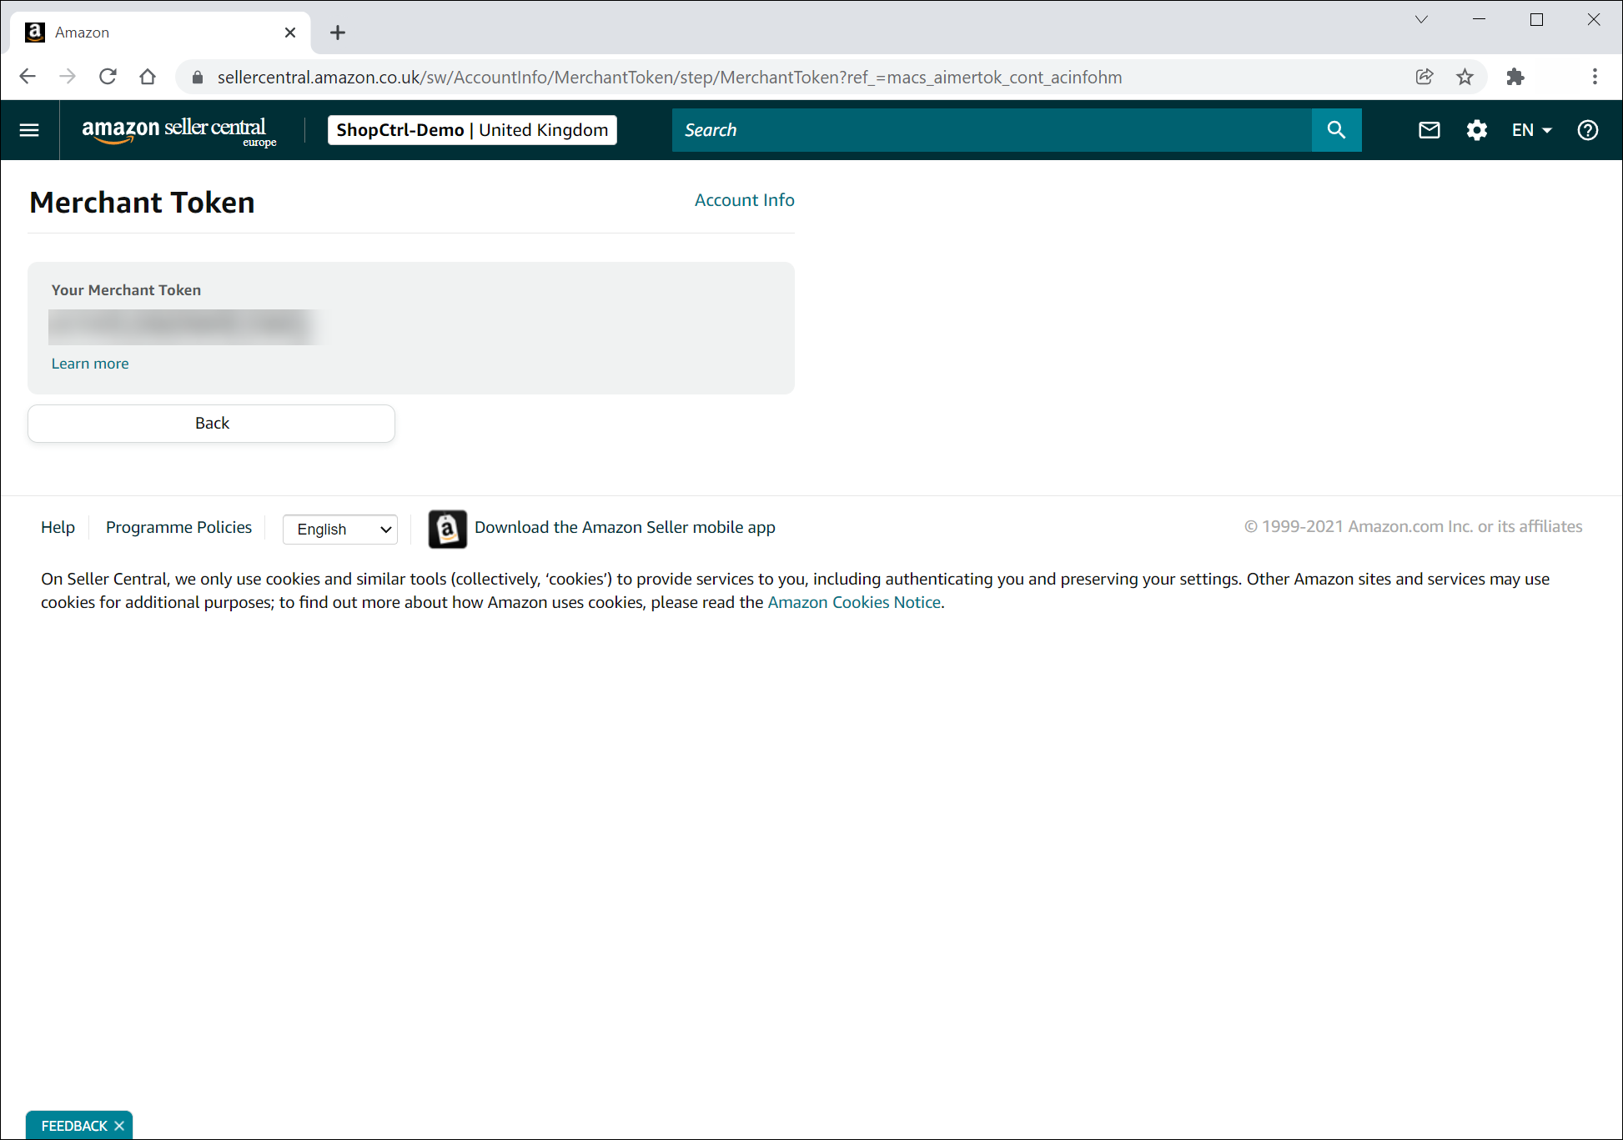The width and height of the screenshot is (1623, 1140).
Task: Click the share page icon
Action: [1425, 77]
